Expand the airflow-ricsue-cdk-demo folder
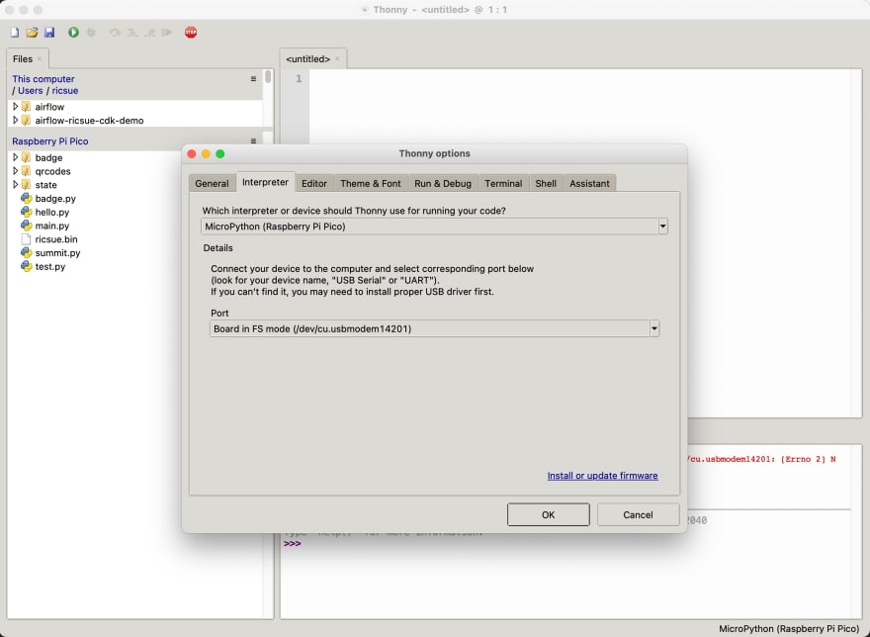 point(16,120)
